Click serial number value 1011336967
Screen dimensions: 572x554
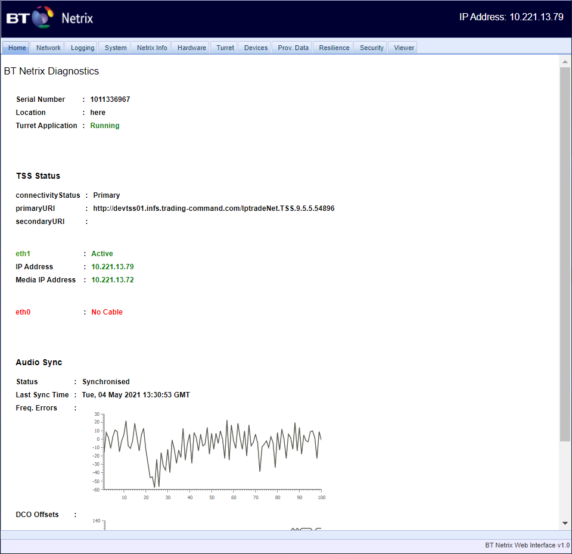click(x=110, y=99)
